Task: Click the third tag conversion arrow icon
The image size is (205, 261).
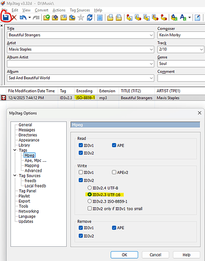Action: [147, 17]
